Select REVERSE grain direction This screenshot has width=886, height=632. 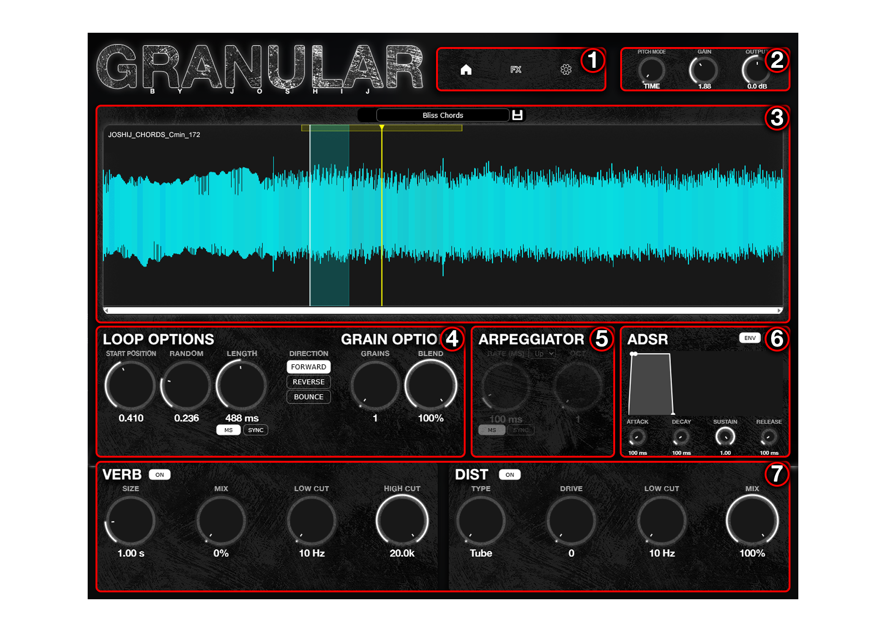pyautogui.click(x=308, y=382)
